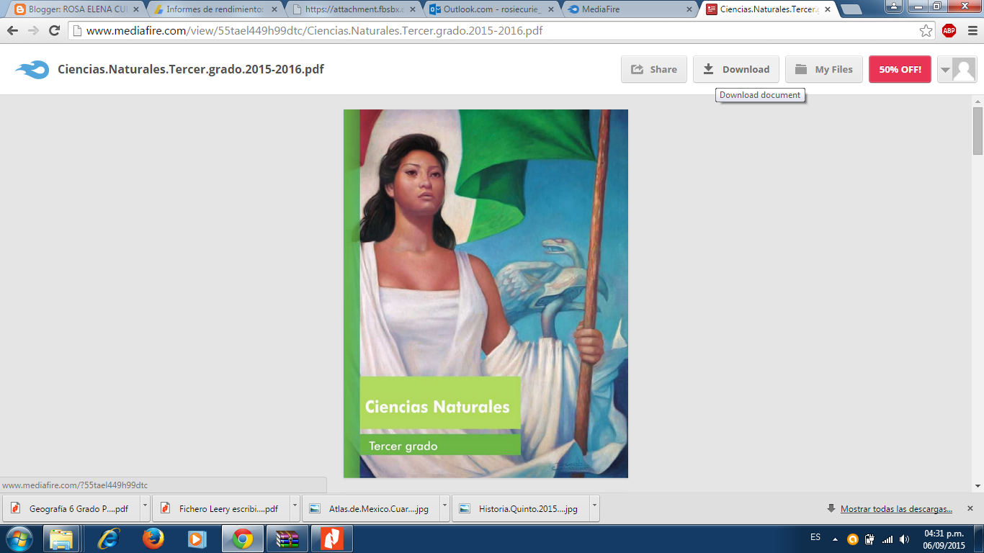Open the orange PDF app in taskbar
This screenshot has width=984, height=553.
click(331, 539)
